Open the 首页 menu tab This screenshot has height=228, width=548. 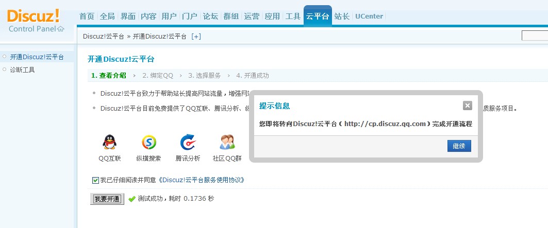(87, 16)
